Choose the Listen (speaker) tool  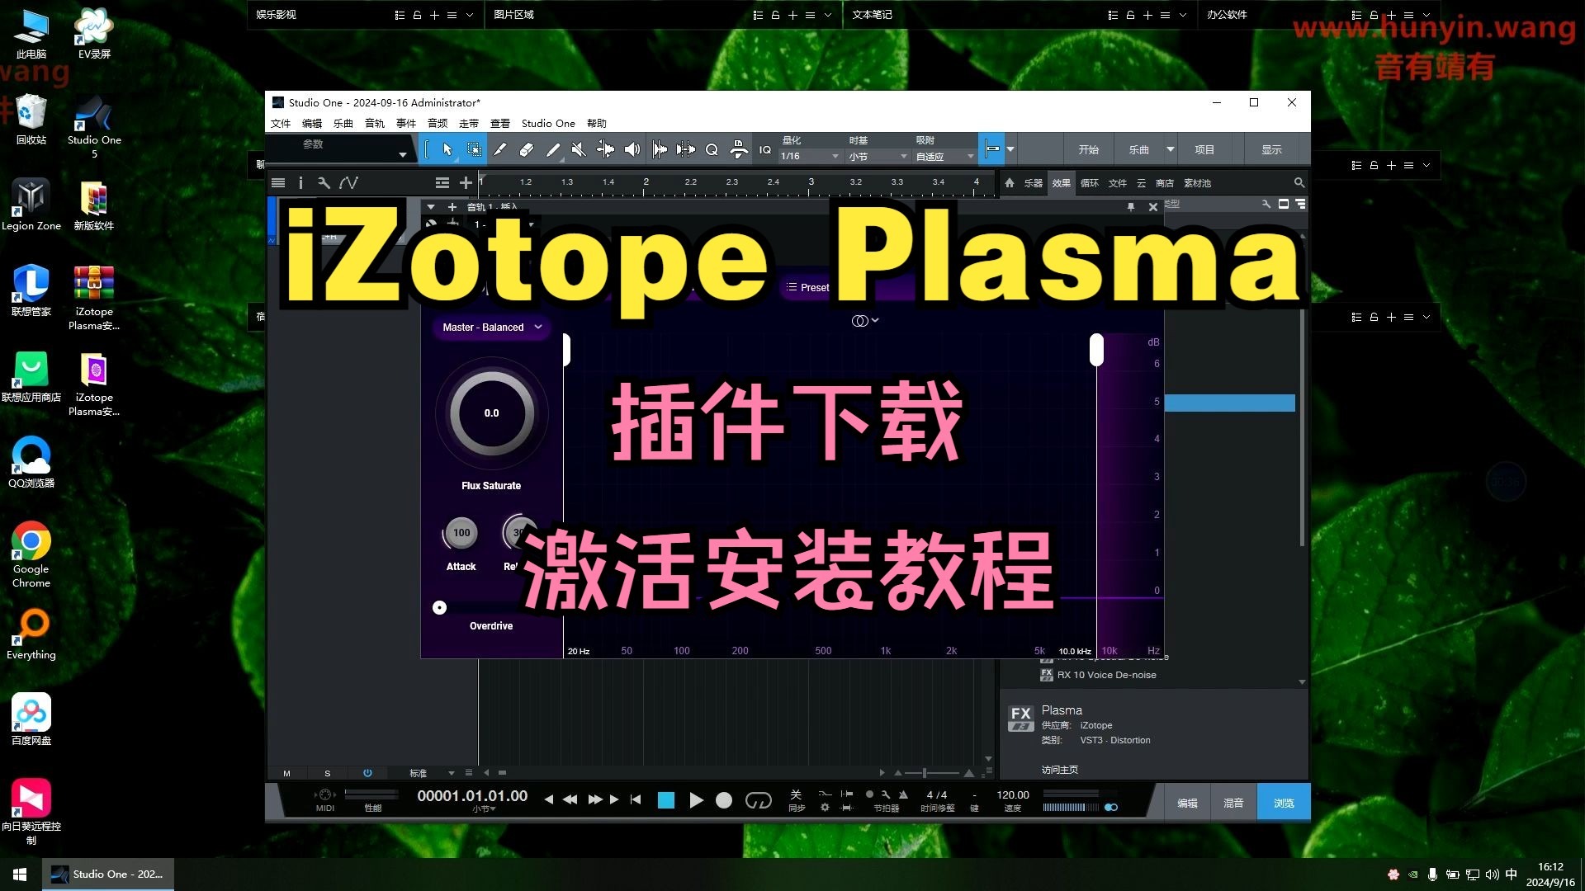coord(632,149)
